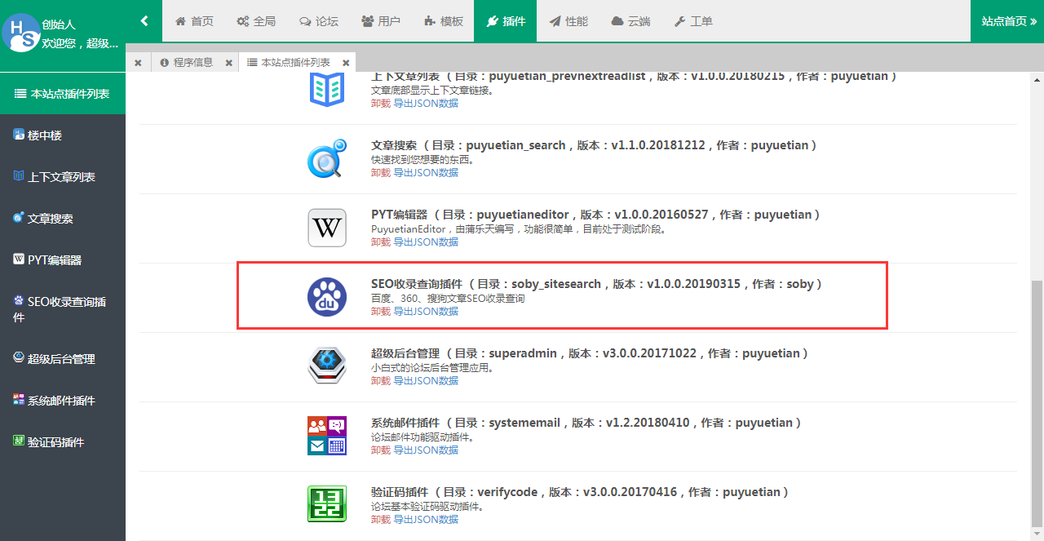Open 本站点插件列表 in the sidebar
1044x541 pixels.
(x=63, y=94)
